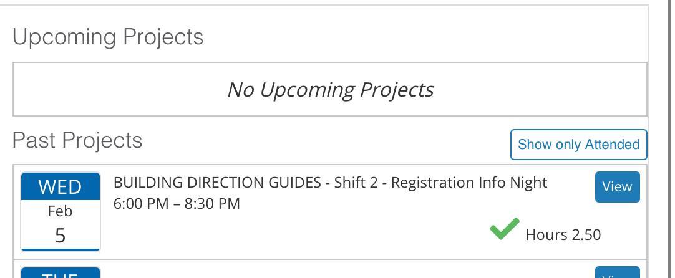The image size is (675, 278).
Task: Click the day number 5 in badge
Action: click(x=60, y=236)
